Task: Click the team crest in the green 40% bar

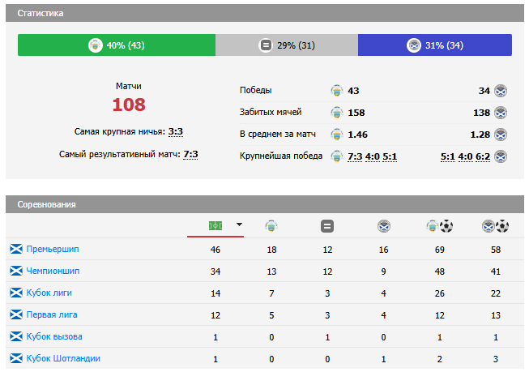Action: 95,45
